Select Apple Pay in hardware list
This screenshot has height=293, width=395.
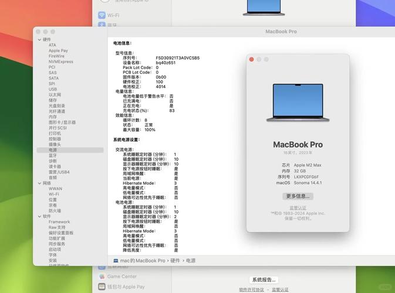pyautogui.click(x=58, y=50)
